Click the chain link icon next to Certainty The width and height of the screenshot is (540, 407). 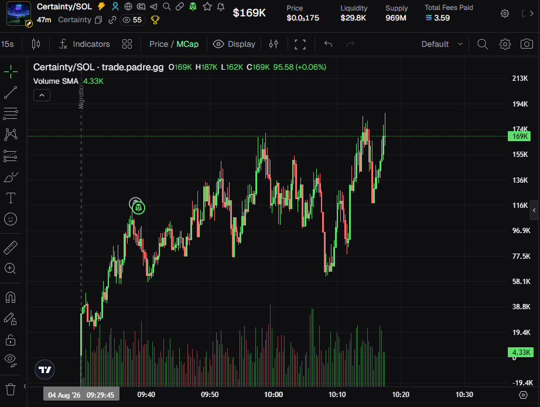pyautogui.click(x=112, y=20)
